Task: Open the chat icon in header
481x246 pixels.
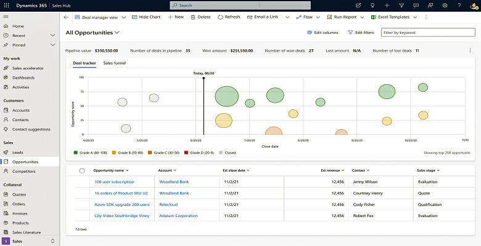Action: coord(416,5)
